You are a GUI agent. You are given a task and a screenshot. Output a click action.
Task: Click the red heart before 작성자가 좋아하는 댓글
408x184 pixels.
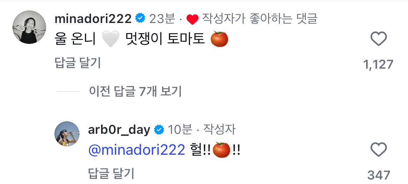pos(192,19)
